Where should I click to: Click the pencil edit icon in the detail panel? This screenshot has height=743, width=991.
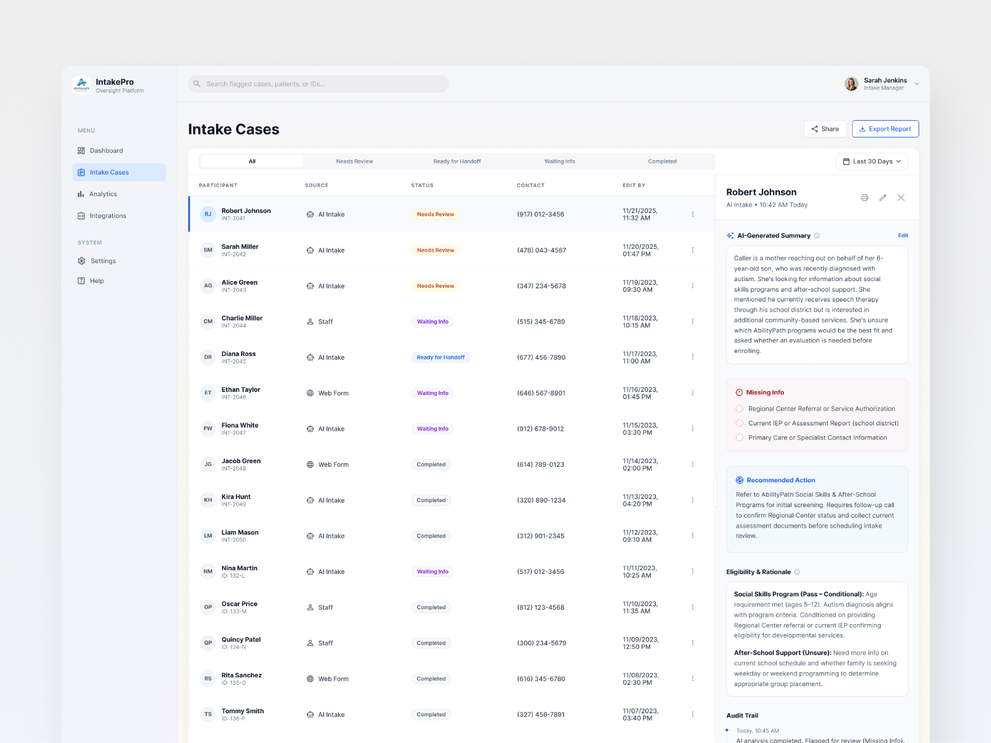point(883,198)
